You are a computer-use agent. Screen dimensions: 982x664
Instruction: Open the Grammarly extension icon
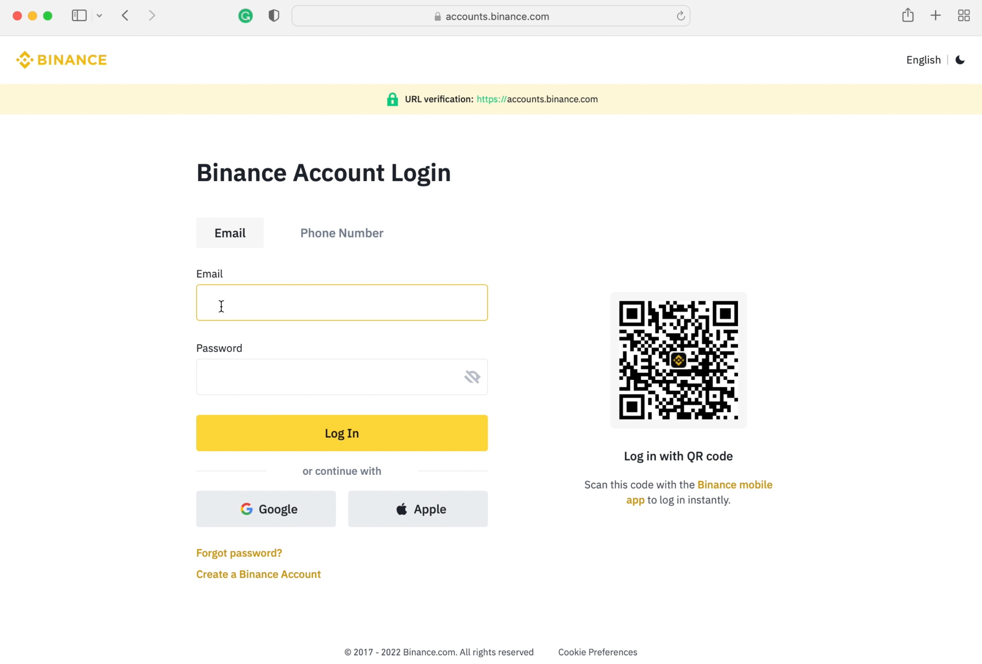pyautogui.click(x=245, y=16)
